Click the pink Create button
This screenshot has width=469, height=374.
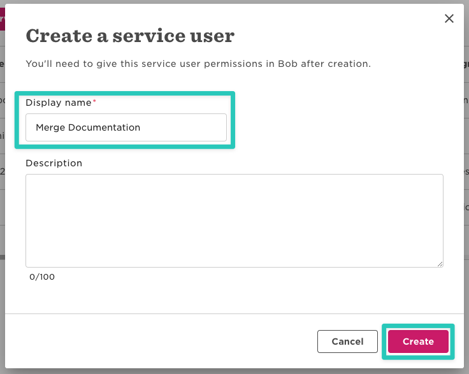tap(418, 342)
